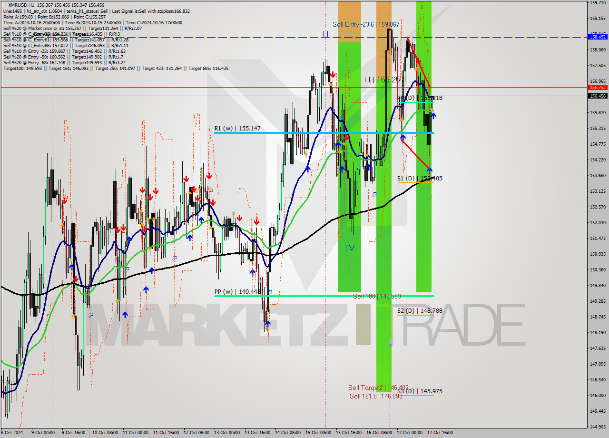The width and height of the screenshot is (609, 438).
Task: Click the Sell 100 | 149.593 label
Action: (377, 296)
